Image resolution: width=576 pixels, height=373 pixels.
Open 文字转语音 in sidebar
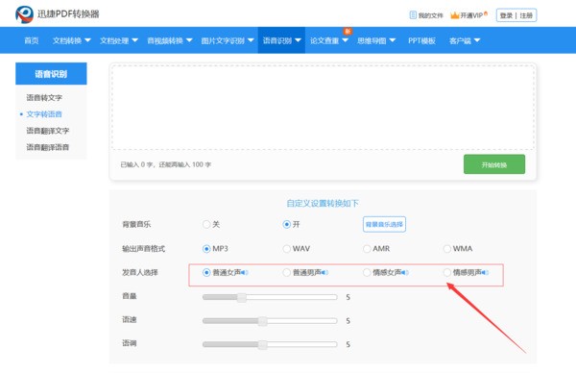pos(44,114)
